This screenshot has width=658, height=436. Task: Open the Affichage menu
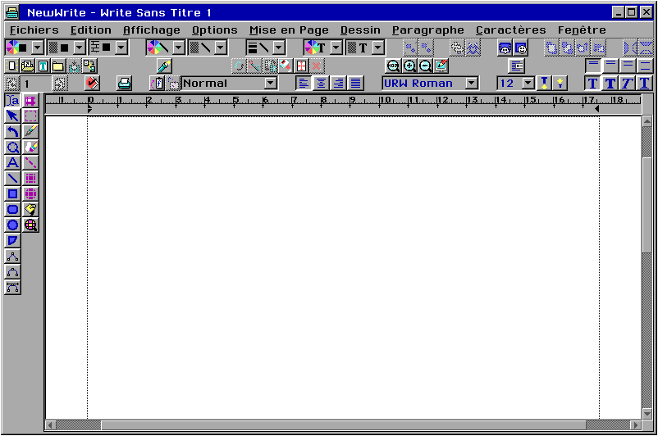[152, 30]
